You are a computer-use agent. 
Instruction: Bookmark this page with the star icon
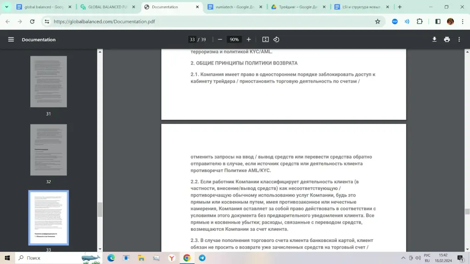(x=378, y=22)
